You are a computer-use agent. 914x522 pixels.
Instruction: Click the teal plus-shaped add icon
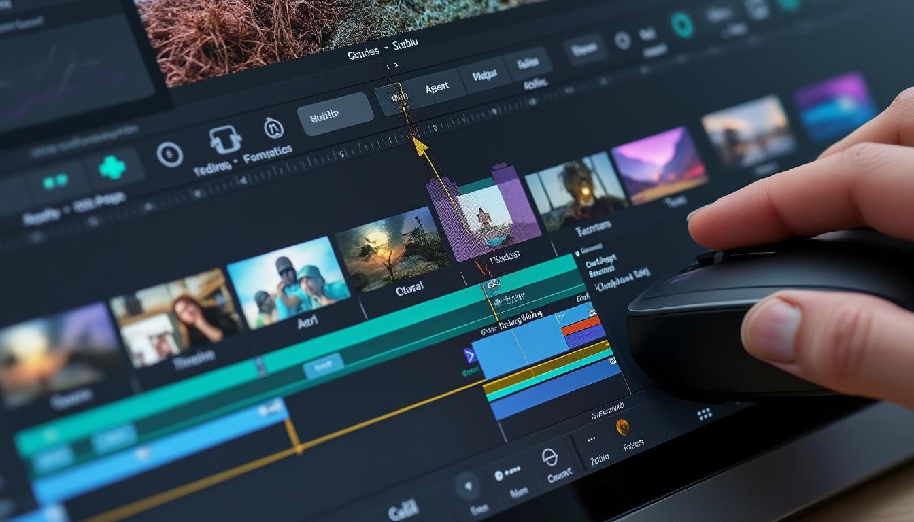112,167
